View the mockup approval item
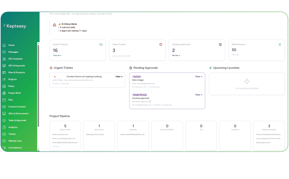 (199, 95)
